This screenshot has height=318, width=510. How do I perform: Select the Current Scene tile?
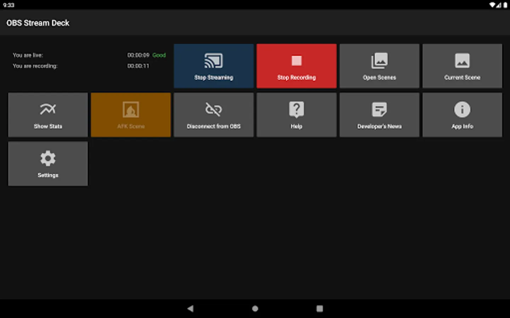pos(462,66)
